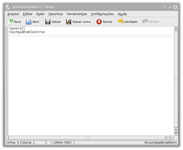Click the empty third line in editor
Image resolution: width=183 pixels, height=150 pixels.
click(x=91, y=36)
